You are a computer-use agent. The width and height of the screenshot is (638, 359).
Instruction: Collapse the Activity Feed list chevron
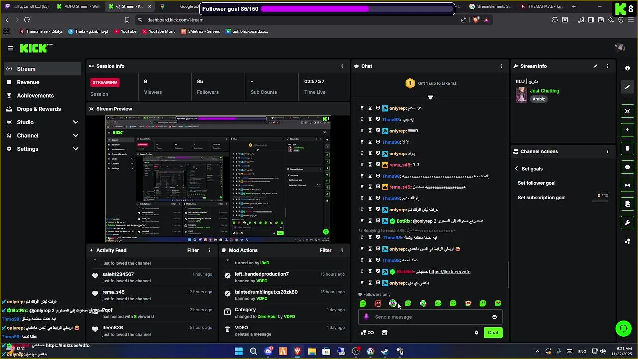95,260
